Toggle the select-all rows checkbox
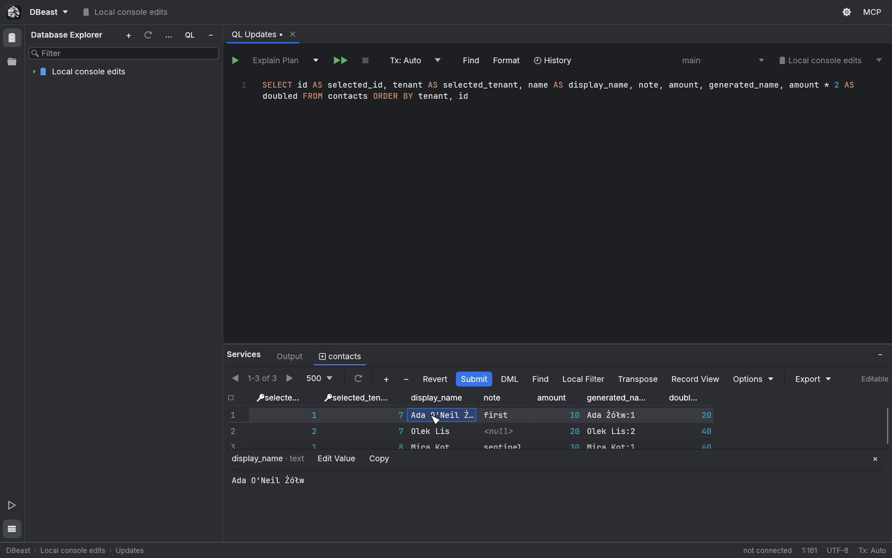Image resolution: width=892 pixels, height=558 pixels. click(231, 398)
